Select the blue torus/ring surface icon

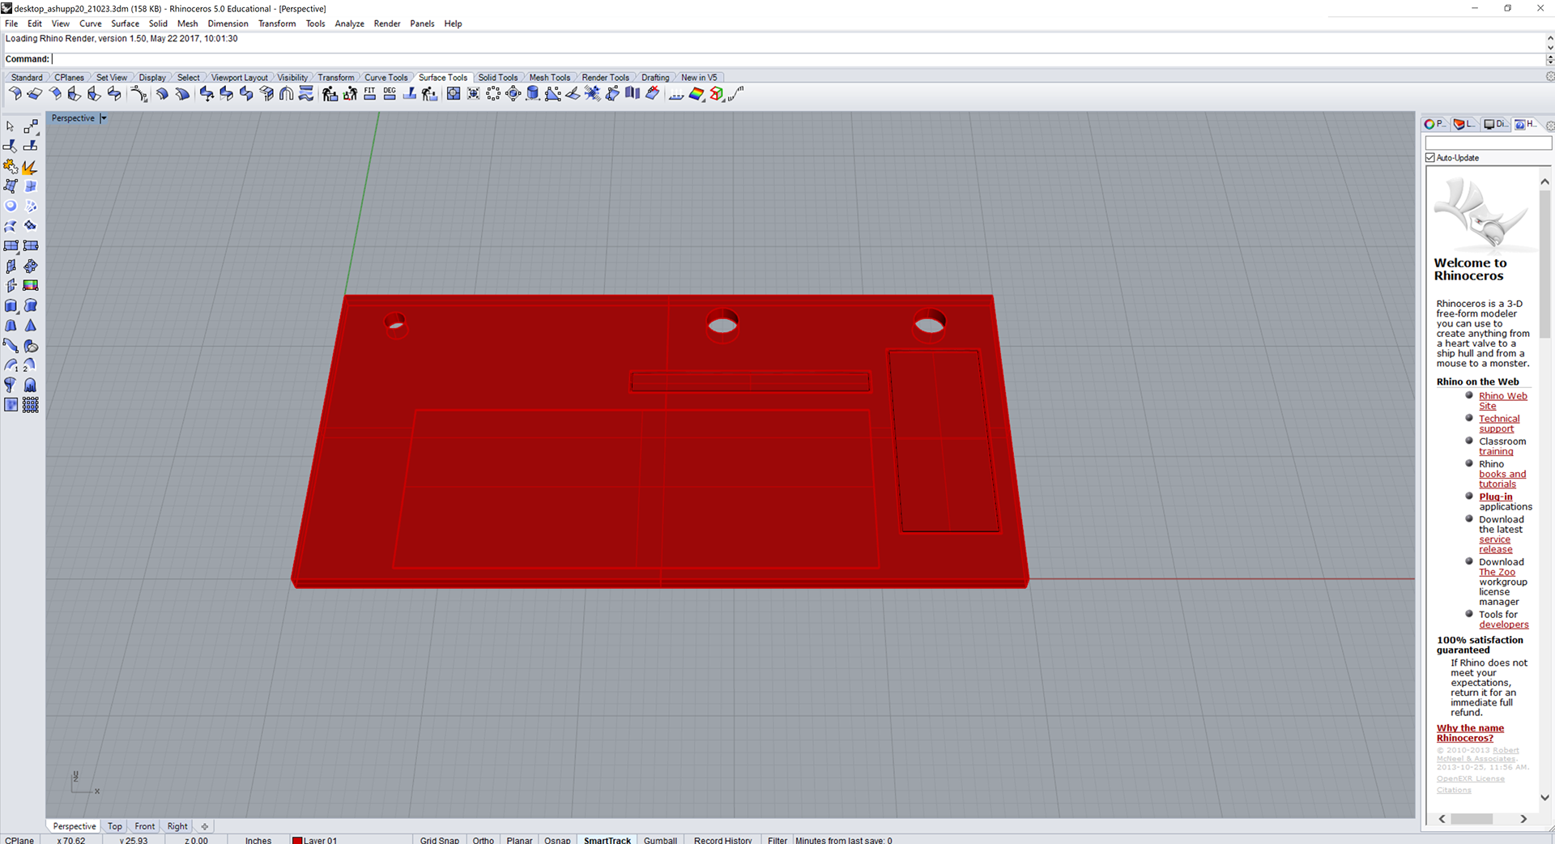[11, 206]
